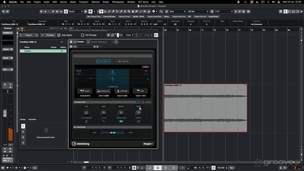The height and width of the screenshot is (171, 304).
Task: Select the Draw pencil tool
Action: click(x=109, y=11)
